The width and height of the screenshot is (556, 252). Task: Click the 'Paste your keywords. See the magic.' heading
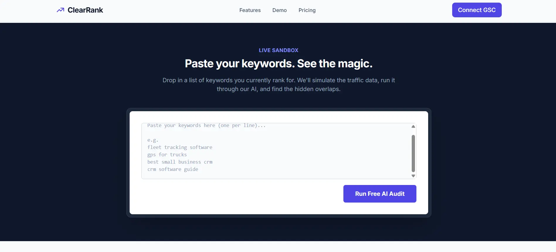[x=279, y=64]
